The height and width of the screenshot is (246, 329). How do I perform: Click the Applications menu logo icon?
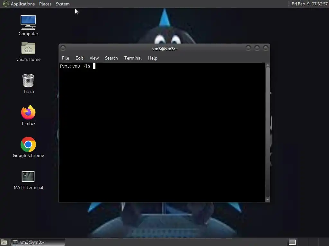5,4
